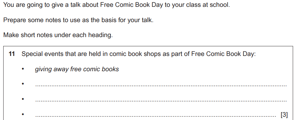
Task: Click the bullet beside the last answer line
Action: pyautogui.click(x=23, y=114)
